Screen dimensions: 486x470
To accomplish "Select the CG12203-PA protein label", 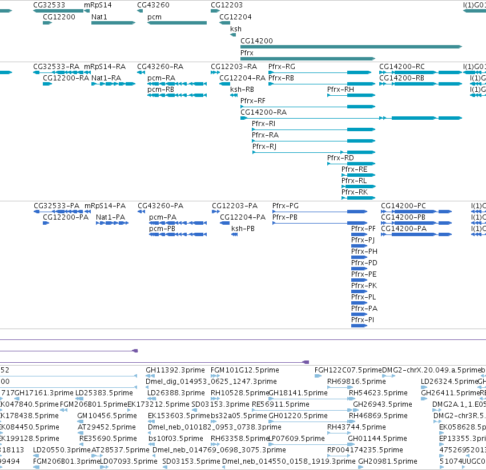I will [x=235, y=206].
